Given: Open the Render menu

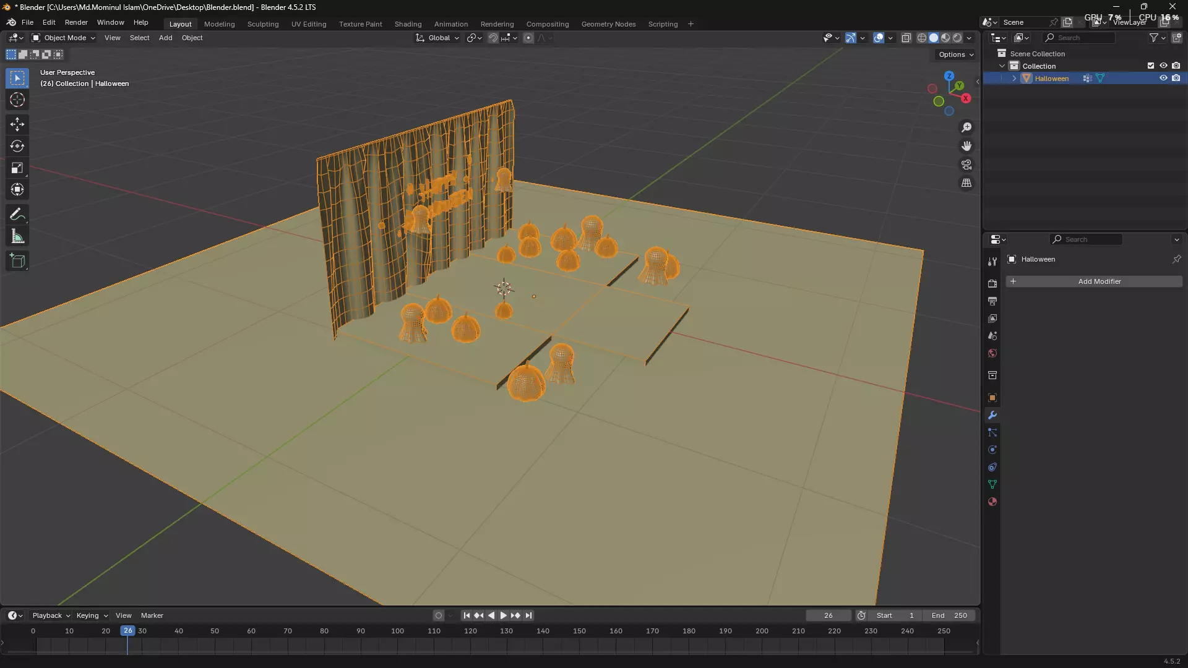Looking at the screenshot, I should tap(76, 22).
